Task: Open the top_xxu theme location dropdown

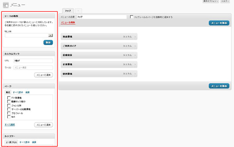Action: click(x=29, y=35)
